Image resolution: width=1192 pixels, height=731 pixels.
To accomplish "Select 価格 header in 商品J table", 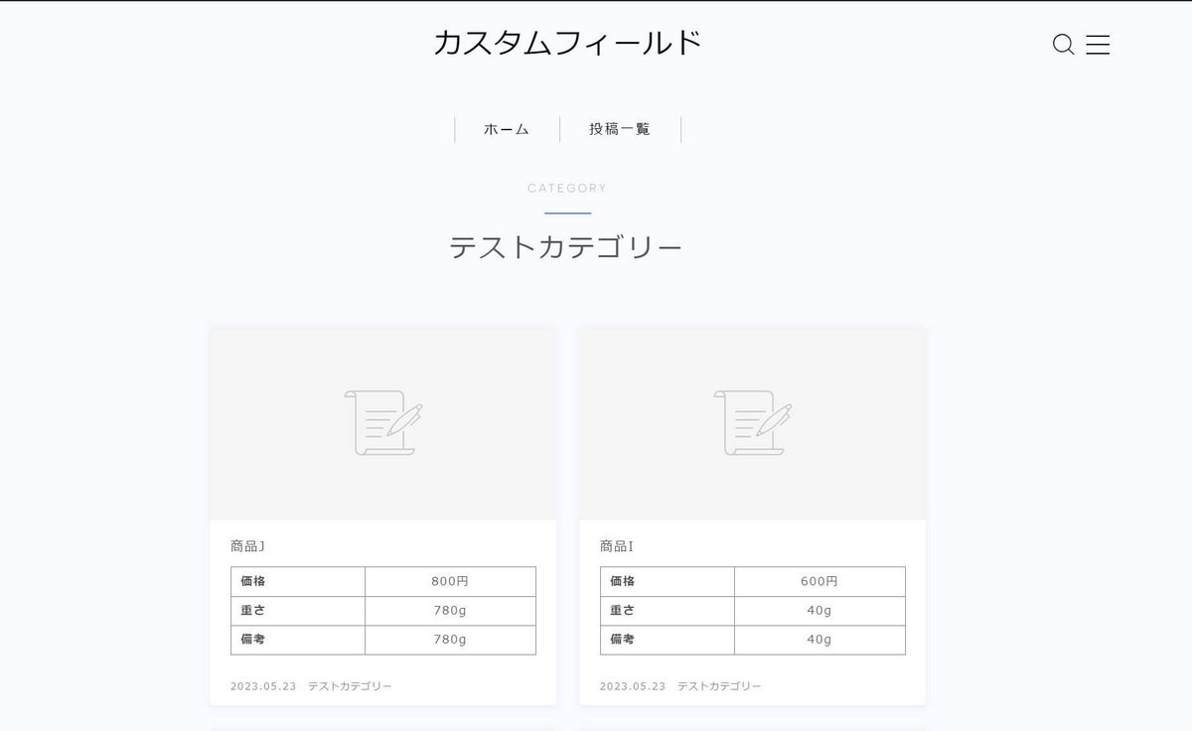I will (298, 581).
